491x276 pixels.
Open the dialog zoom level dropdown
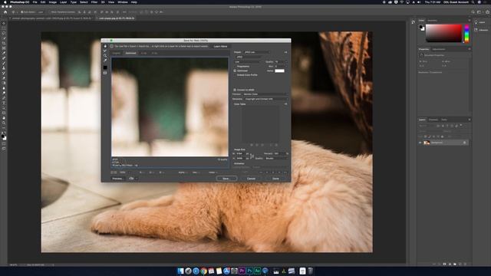coord(124,172)
